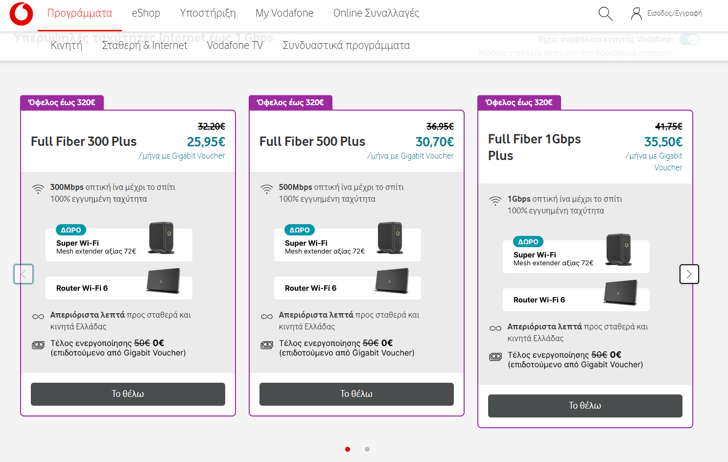728x462 pixels.
Task: Click mesh extender image in 500 Plus card
Action: (390, 238)
